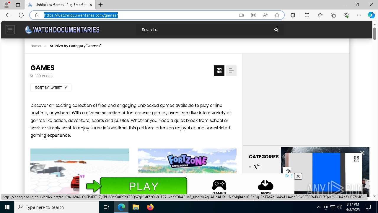
Task: Click the green PLAY ad button
Action: (x=143, y=186)
